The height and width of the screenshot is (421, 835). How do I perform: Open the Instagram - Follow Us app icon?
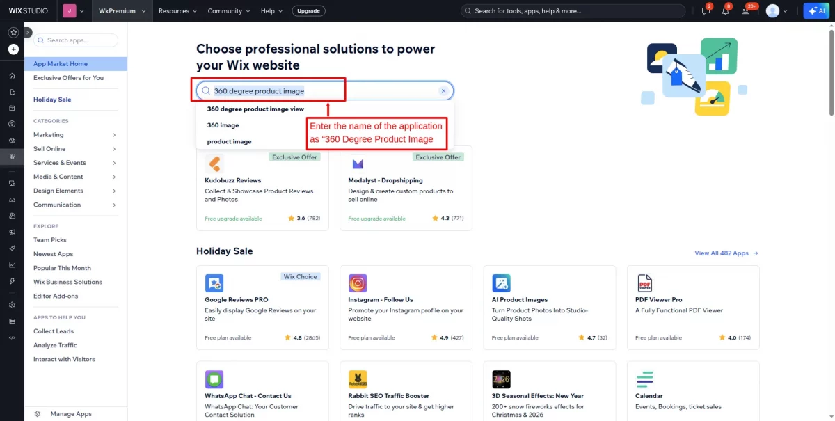pos(358,283)
